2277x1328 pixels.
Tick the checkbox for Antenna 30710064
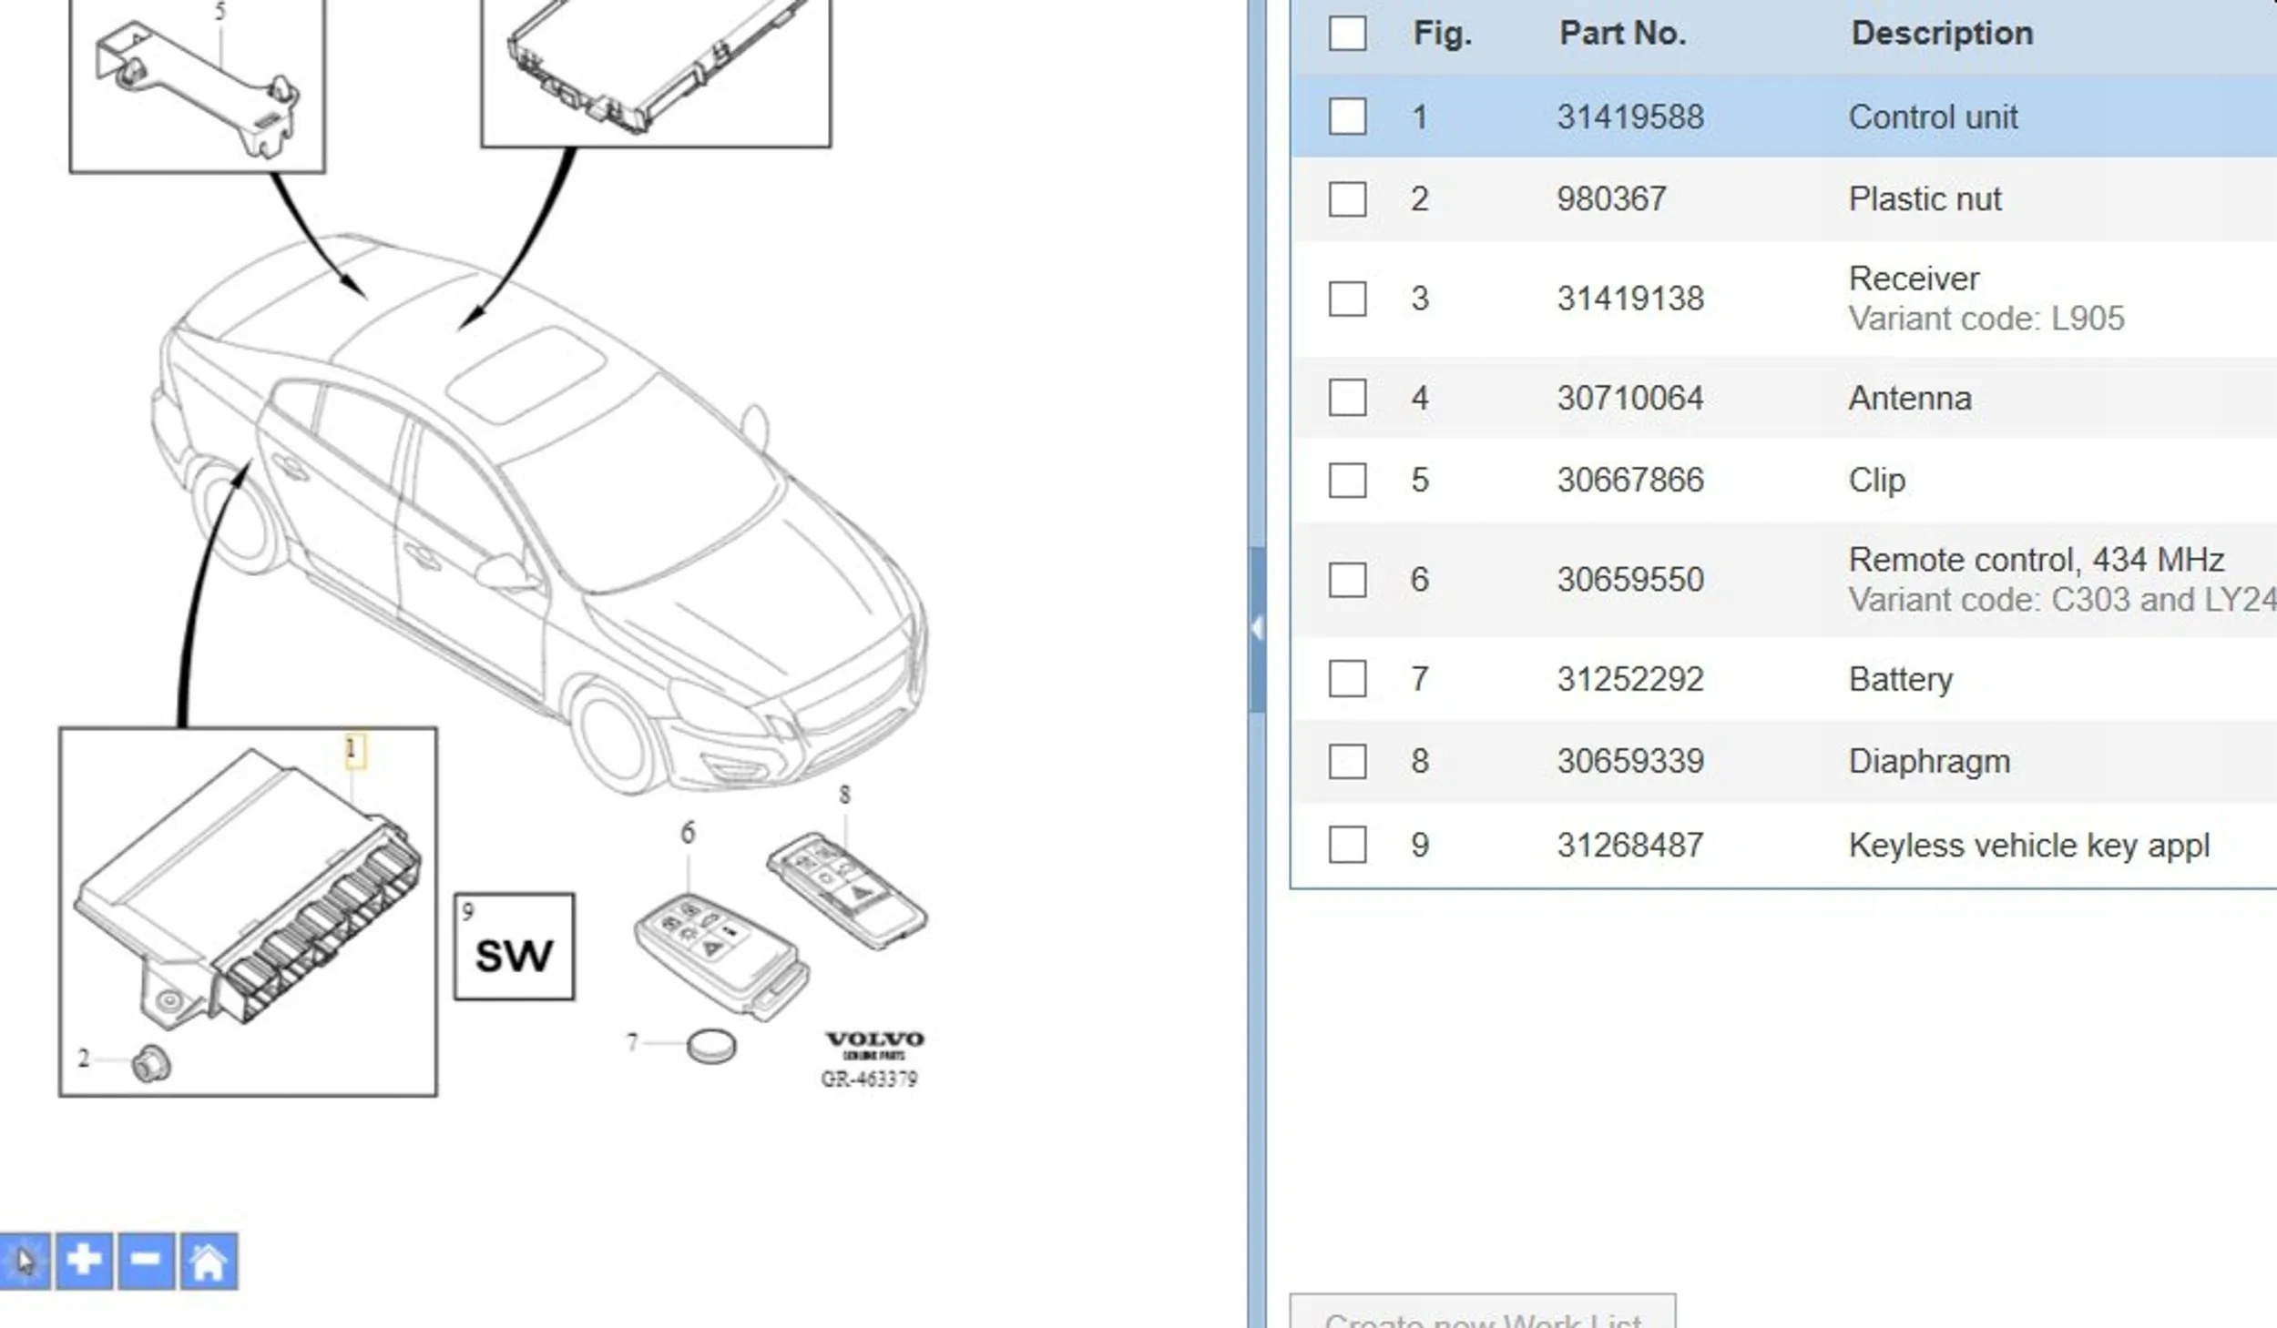pos(1347,398)
